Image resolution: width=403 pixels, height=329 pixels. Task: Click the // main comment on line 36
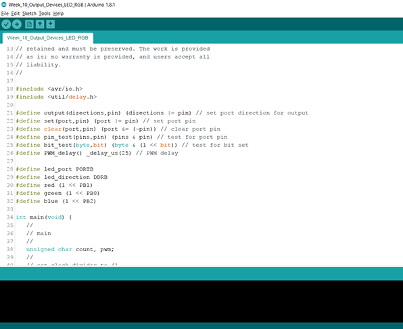click(39, 233)
